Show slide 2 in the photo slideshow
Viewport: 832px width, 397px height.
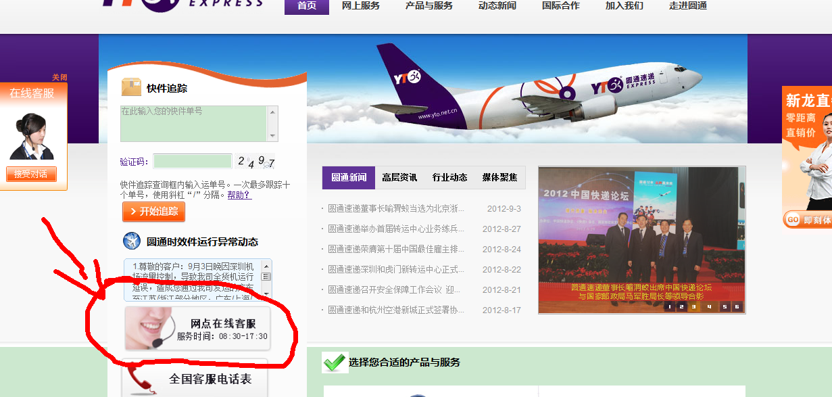click(x=681, y=306)
